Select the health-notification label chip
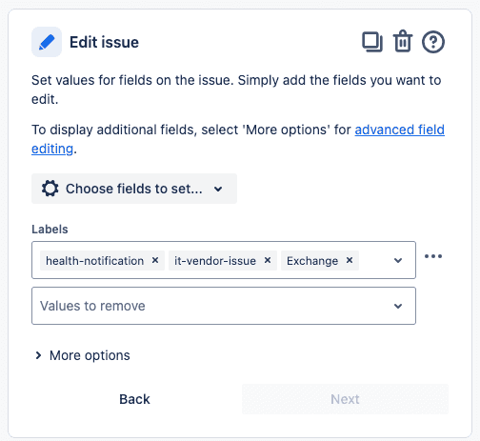 tap(94, 261)
